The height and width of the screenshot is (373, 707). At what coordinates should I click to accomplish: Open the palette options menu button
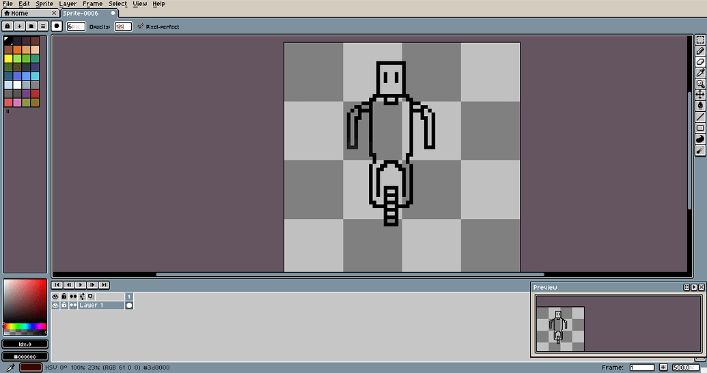[42, 26]
